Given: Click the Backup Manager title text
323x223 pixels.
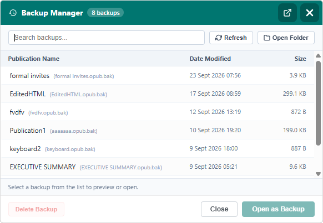Looking at the screenshot, I should (52, 13).
